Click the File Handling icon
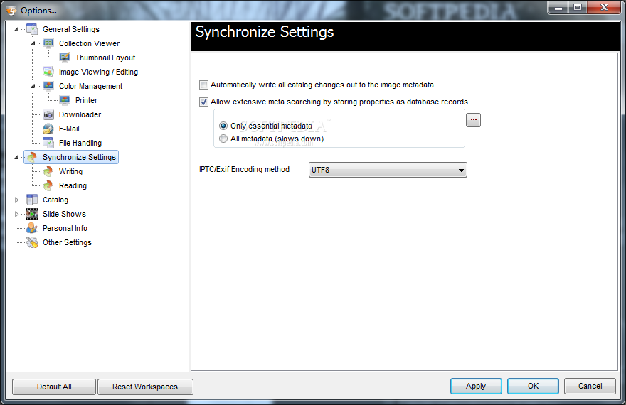626x405 pixels. tap(48, 143)
